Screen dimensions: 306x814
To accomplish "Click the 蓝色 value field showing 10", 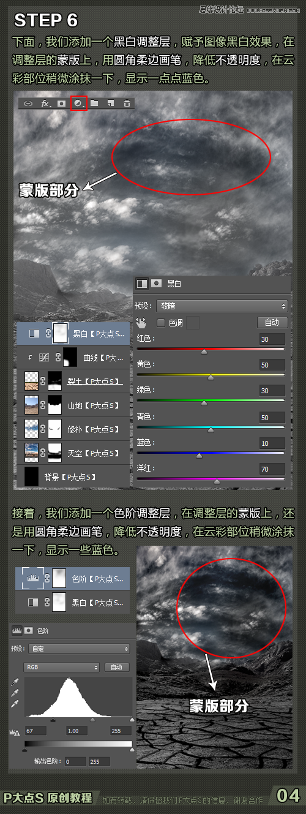I will [272, 443].
